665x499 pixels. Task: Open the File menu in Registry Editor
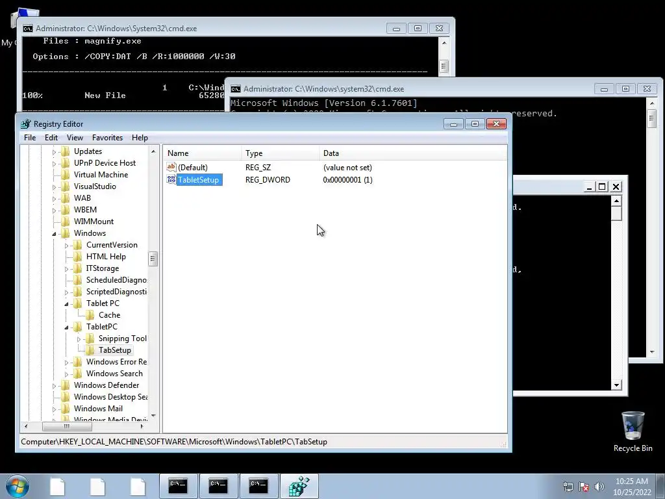[x=30, y=138]
